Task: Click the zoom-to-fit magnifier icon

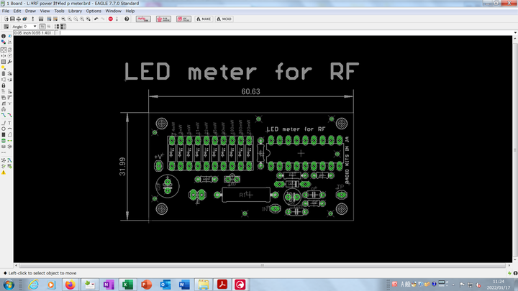Action: tap(63, 19)
